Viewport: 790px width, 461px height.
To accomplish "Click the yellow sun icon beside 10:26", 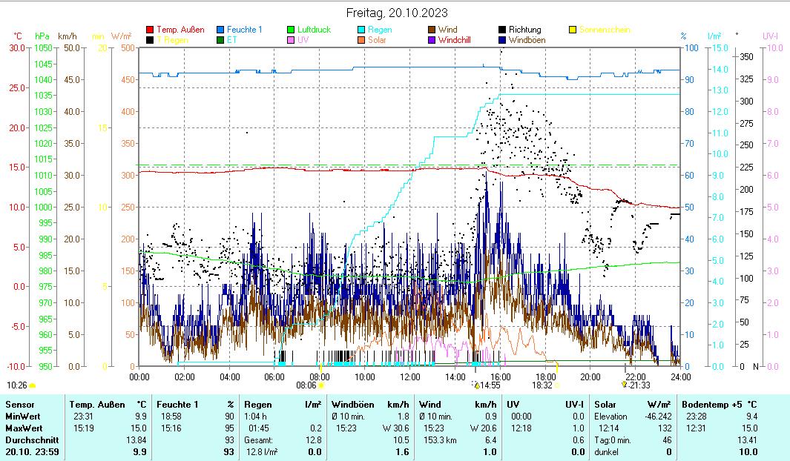I will click(x=33, y=385).
